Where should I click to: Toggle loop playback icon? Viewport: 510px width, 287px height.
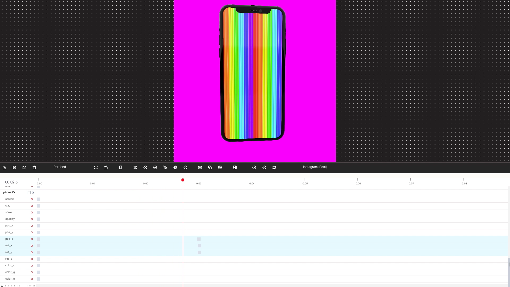pos(274,168)
